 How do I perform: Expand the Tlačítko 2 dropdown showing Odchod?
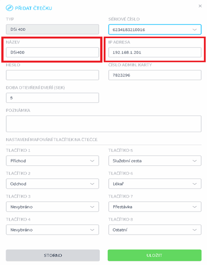[52, 184]
